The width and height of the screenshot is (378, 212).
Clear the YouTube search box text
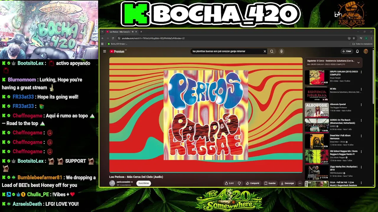[265, 51]
